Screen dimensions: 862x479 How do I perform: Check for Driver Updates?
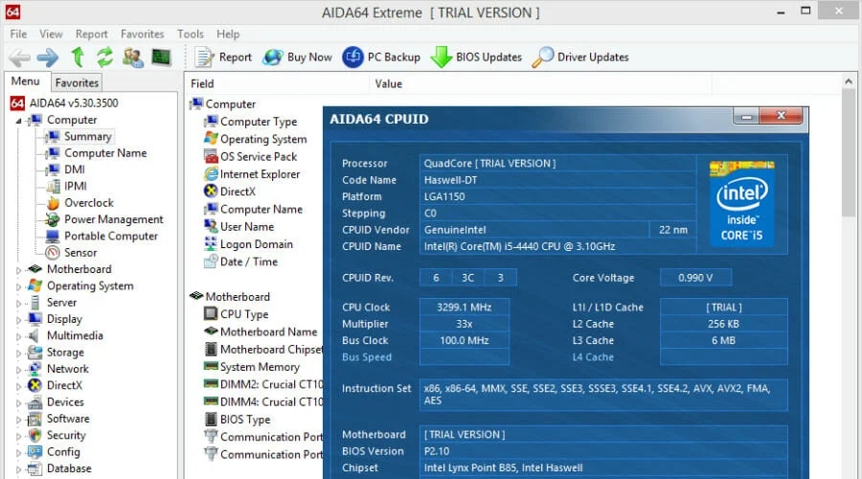coord(580,57)
